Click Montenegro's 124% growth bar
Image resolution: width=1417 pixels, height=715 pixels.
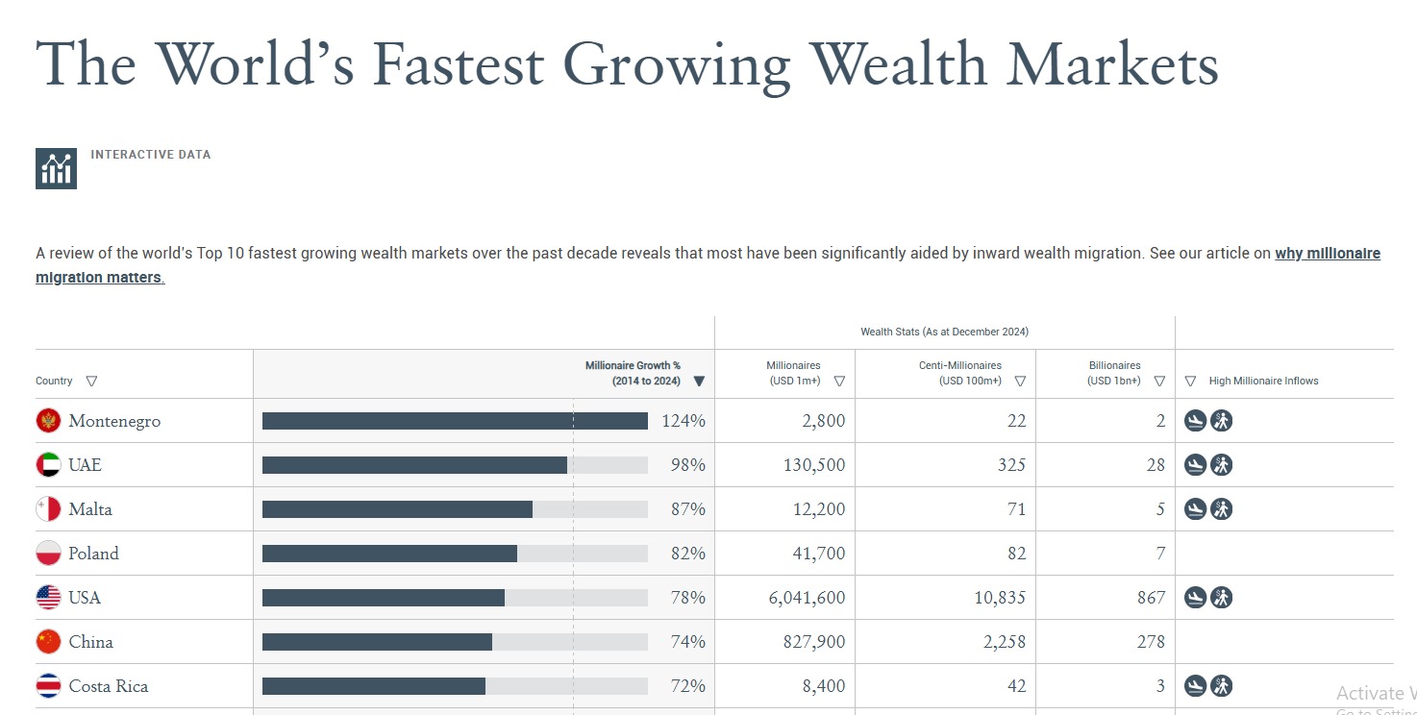tap(455, 421)
